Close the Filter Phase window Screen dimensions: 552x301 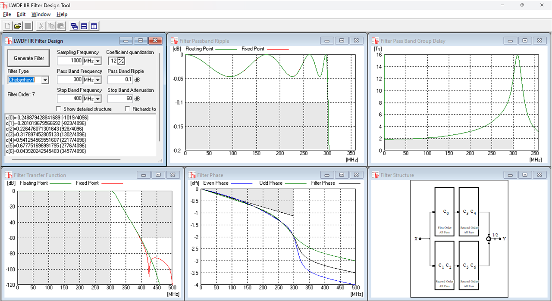coord(356,174)
